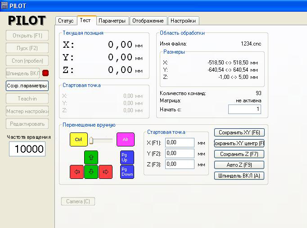Click the green down arrow jog button
The image size is (307, 228).
[91, 172]
